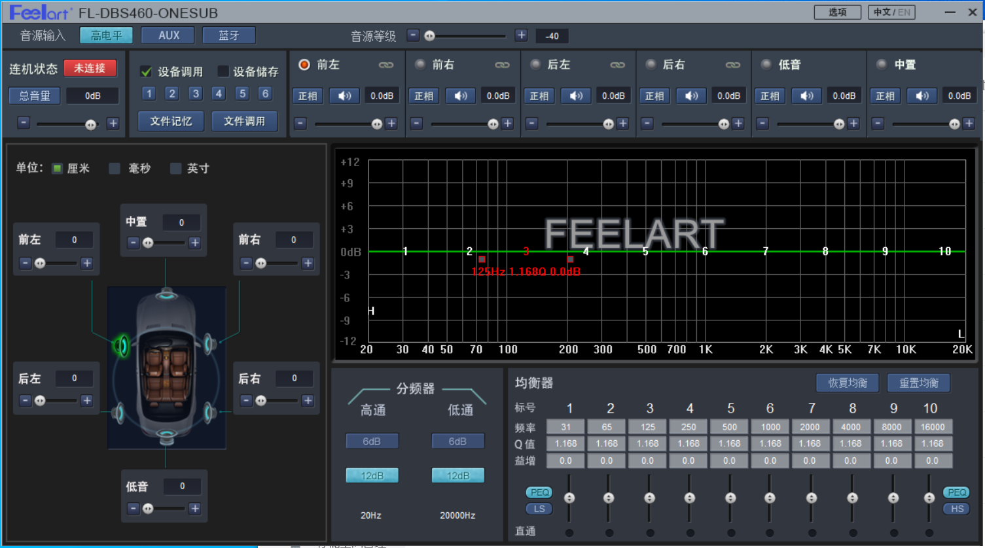
Task: Click the left PEQ filter type button
Action: point(539,492)
